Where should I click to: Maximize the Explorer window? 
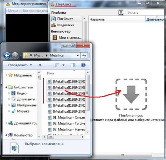click(x=73, y=45)
